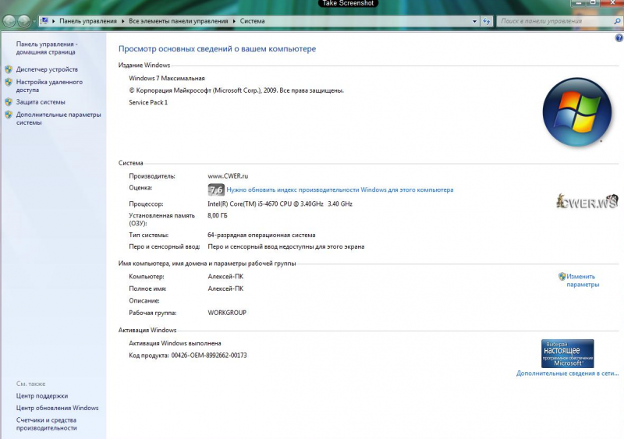The width and height of the screenshot is (624, 439).
Task: Click the product code 00426-OEM-8992662-00173
Action: pyautogui.click(x=209, y=355)
